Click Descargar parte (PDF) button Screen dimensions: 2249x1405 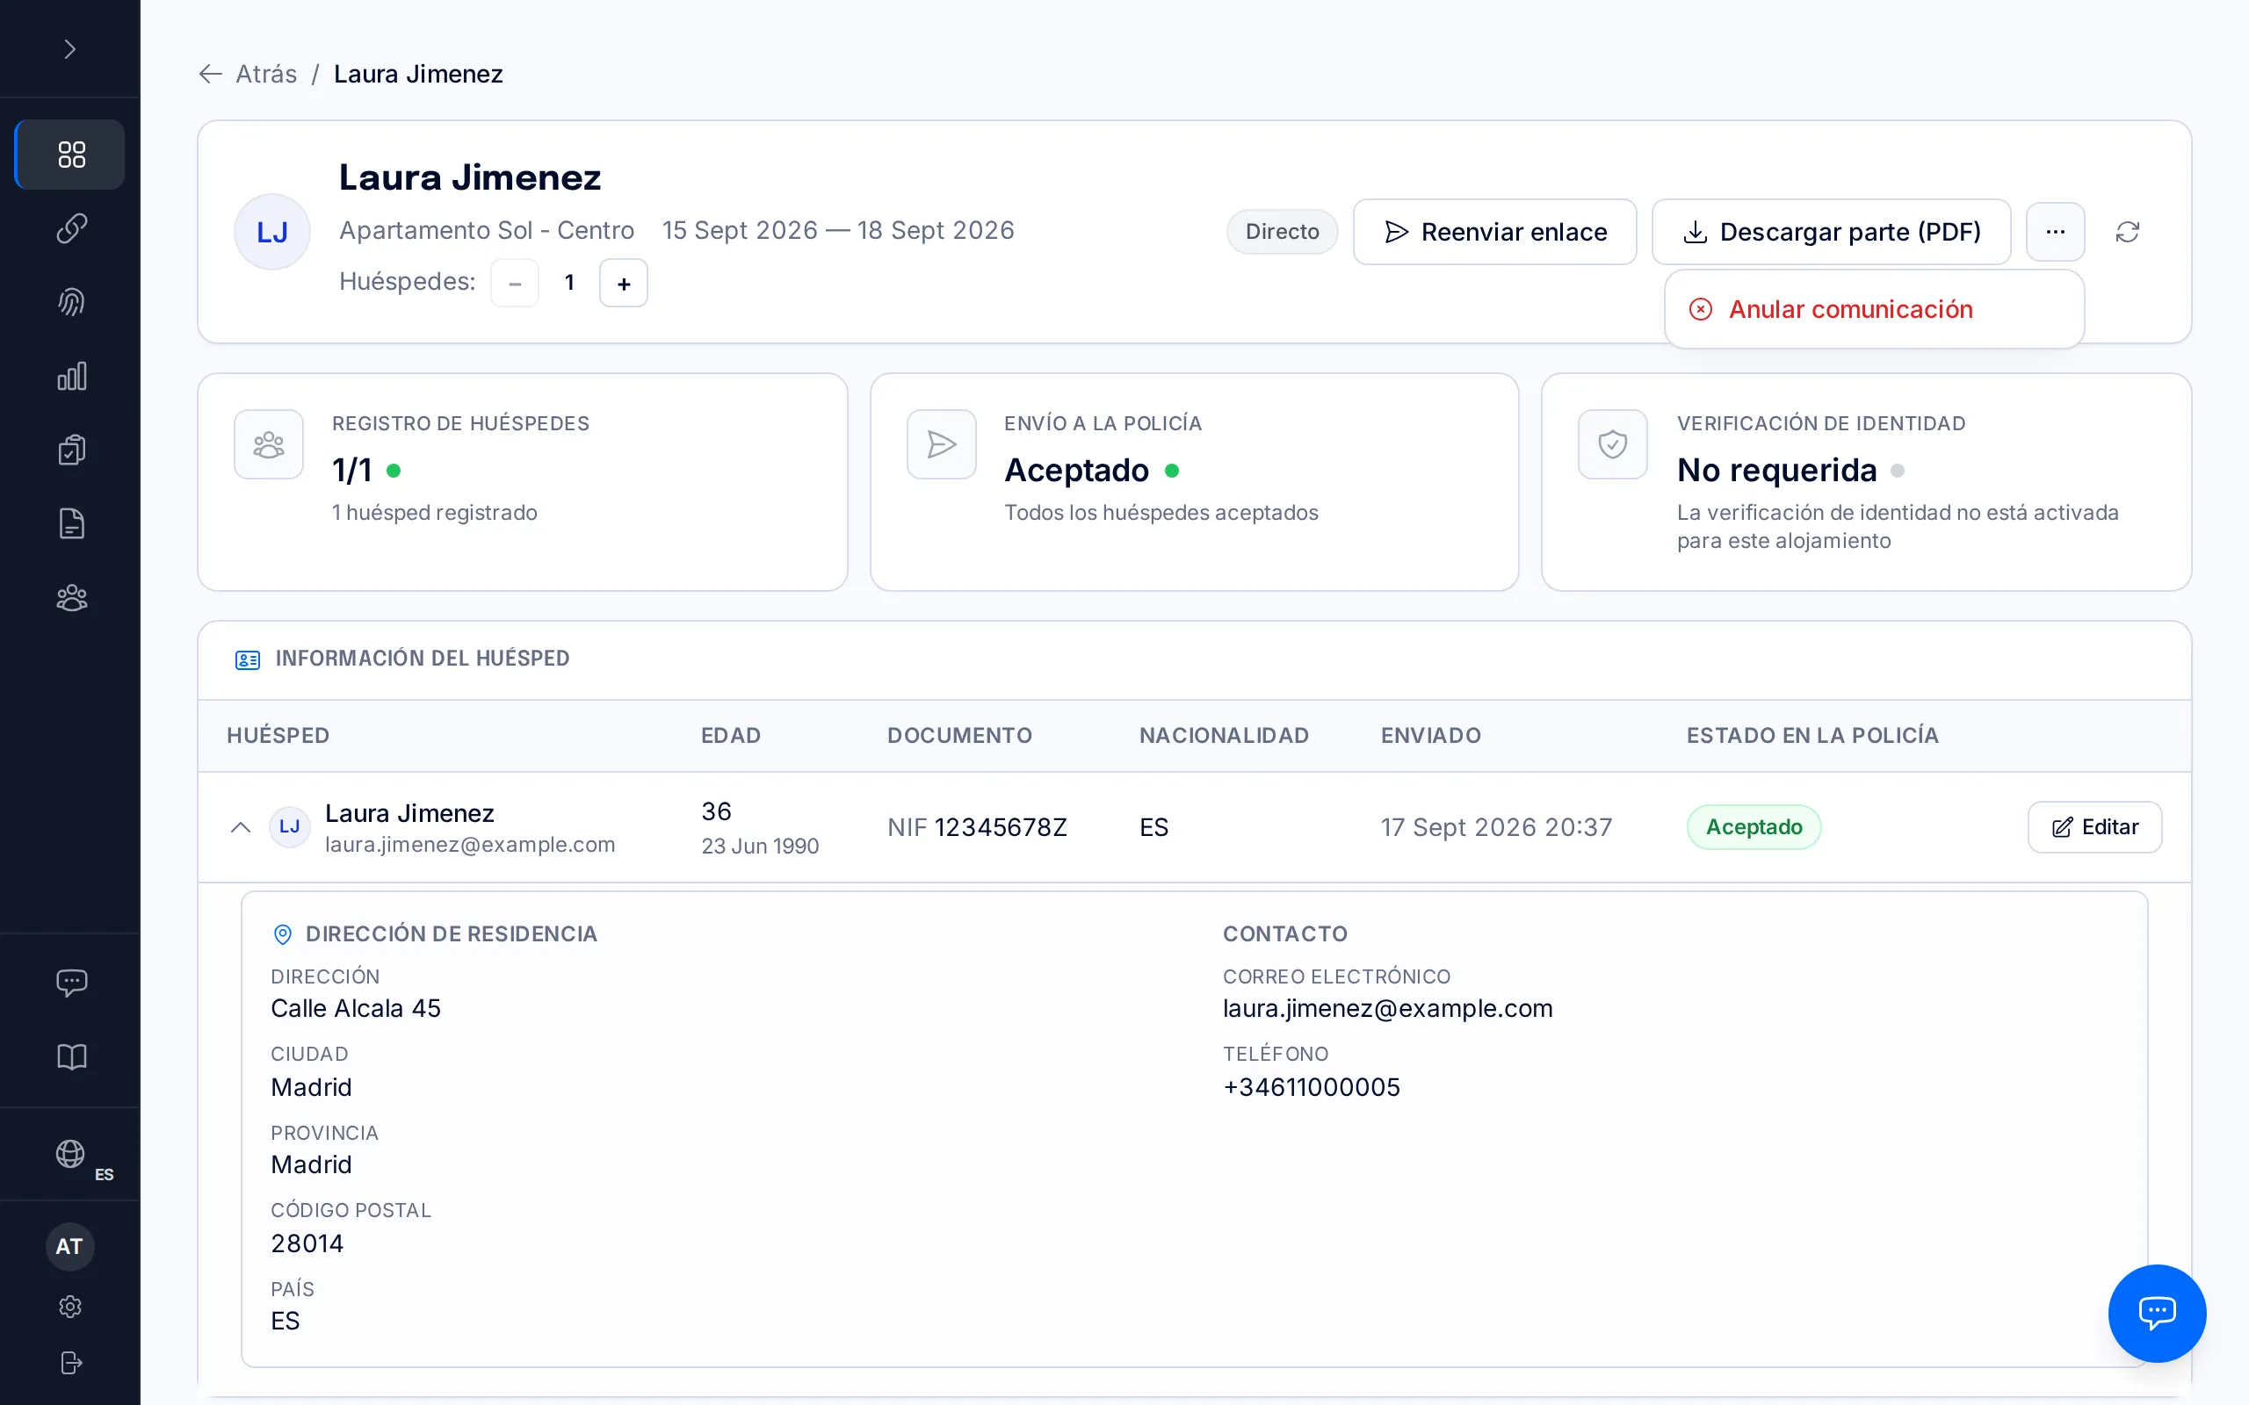coord(1831,231)
